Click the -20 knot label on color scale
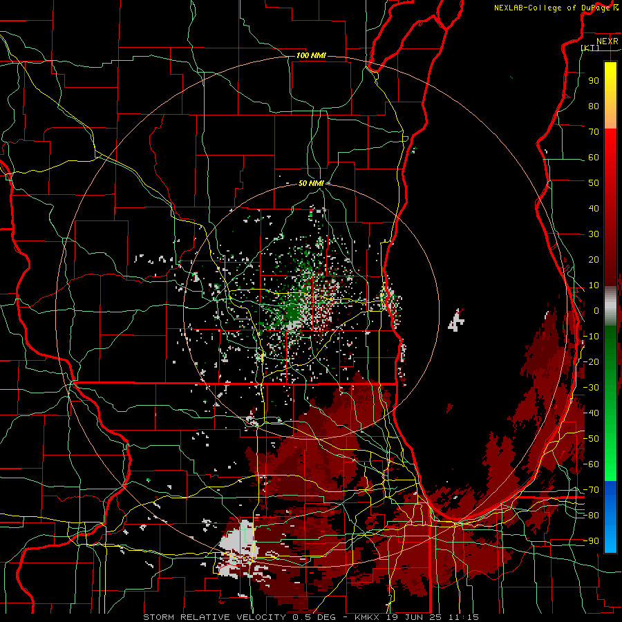This screenshot has height=622, width=622. tap(591, 361)
